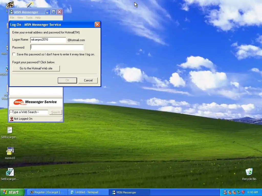
Task: Click the 'Forgot your password? Click below.' text
Action: (34, 62)
